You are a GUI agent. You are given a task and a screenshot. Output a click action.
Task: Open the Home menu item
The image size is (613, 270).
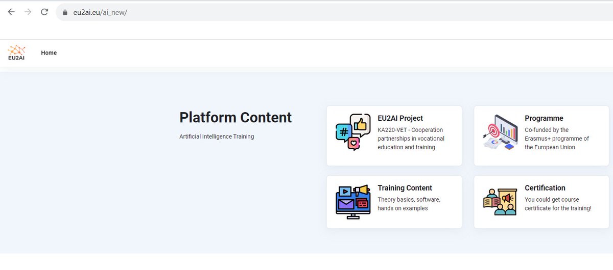tap(49, 53)
